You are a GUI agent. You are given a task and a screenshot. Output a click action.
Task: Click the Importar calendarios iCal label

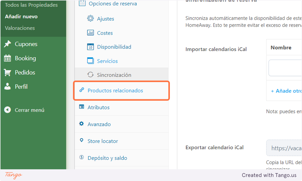[216, 49]
